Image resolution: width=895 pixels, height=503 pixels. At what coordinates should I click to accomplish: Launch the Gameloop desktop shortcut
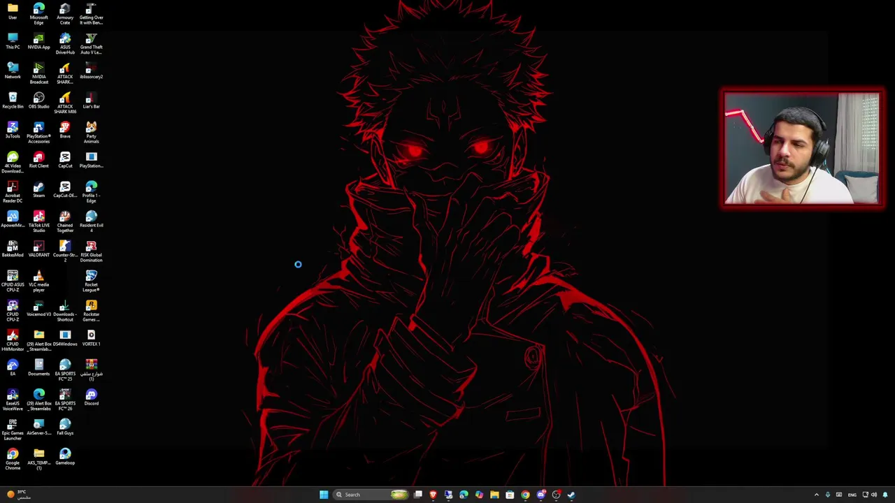[65, 457]
